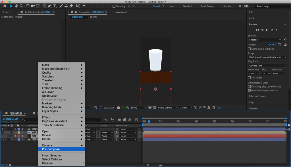Select the Clone Stamp tool
This screenshot has height=167, width=291.
(x=66, y=6)
